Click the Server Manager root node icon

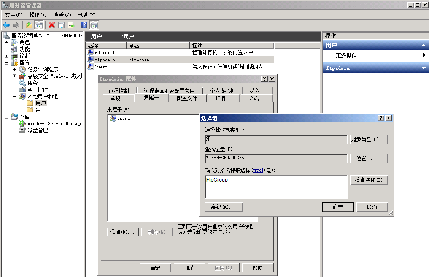click(x=6, y=35)
